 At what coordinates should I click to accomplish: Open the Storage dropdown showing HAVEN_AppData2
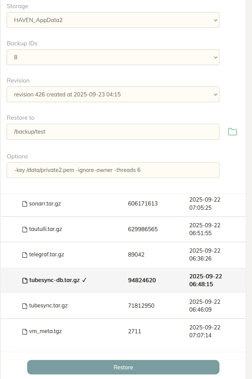pos(113,20)
